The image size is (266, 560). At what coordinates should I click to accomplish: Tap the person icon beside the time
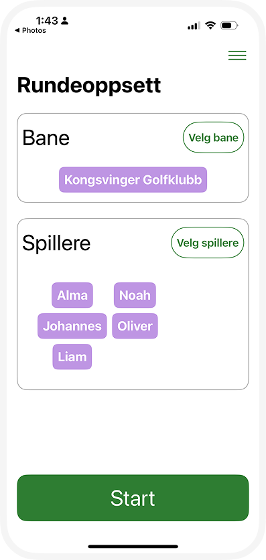tap(64, 21)
